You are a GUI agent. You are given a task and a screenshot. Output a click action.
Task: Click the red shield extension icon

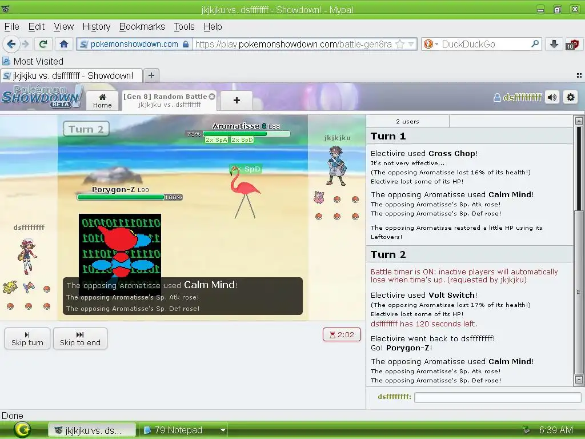tap(572, 44)
